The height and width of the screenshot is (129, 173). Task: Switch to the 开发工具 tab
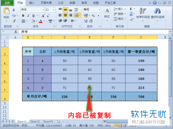[x=110, y=3]
